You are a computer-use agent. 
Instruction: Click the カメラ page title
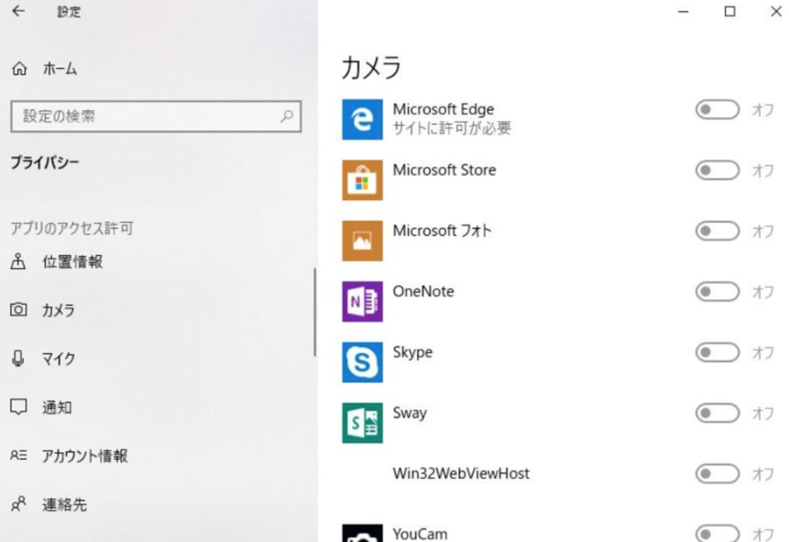click(x=371, y=67)
